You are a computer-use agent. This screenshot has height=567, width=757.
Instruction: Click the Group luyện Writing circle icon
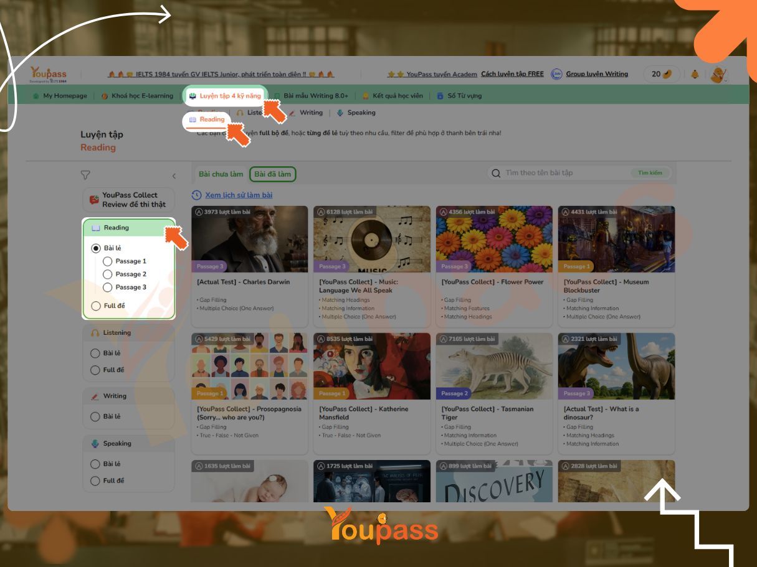click(556, 74)
